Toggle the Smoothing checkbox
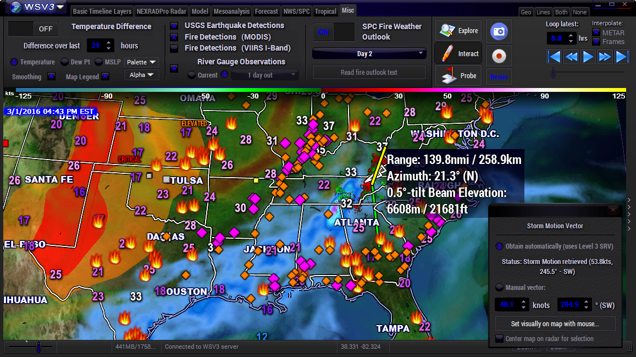636x357 pixels. (51, 76)
